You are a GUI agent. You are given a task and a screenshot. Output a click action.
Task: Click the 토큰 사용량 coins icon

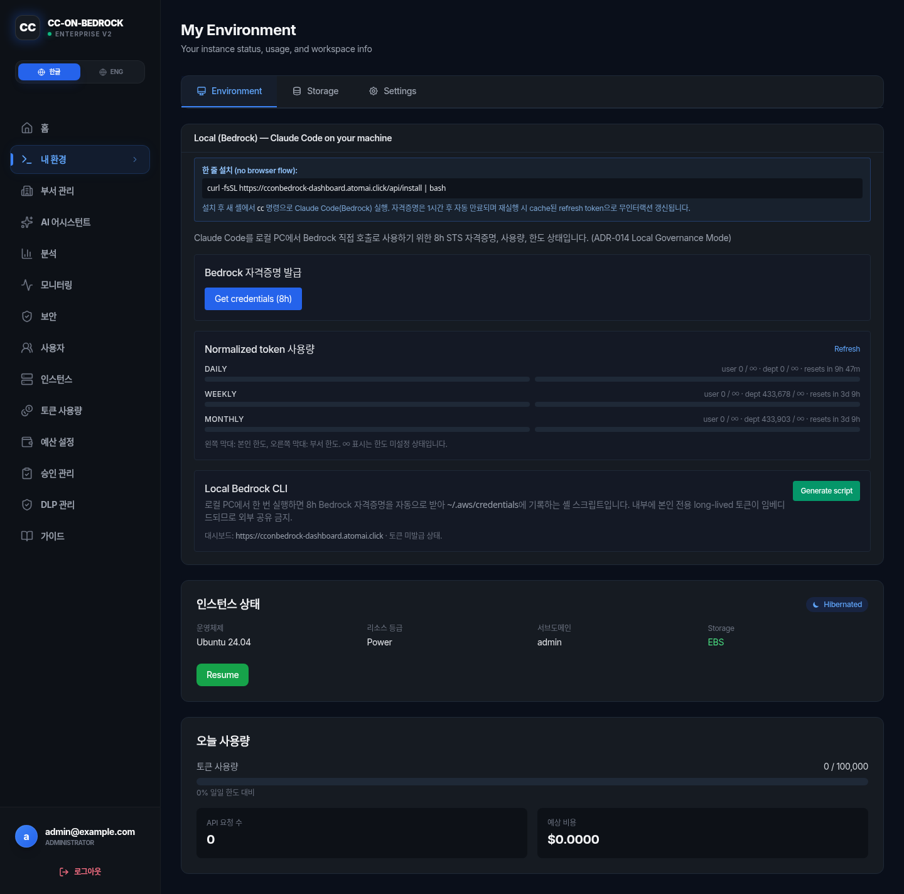pyautogui.click(x=27, y=411)
